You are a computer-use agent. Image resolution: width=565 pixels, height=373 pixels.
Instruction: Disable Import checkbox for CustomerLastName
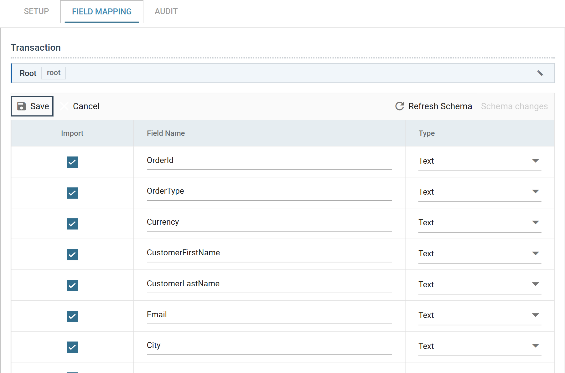[72, 285]
